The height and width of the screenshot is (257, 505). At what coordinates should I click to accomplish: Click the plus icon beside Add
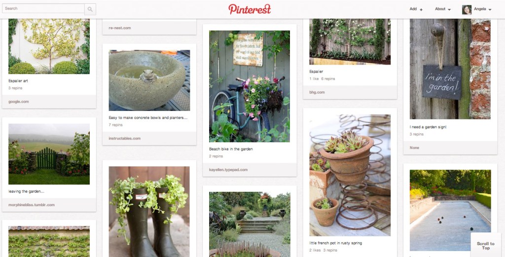[x=421, y=10]
